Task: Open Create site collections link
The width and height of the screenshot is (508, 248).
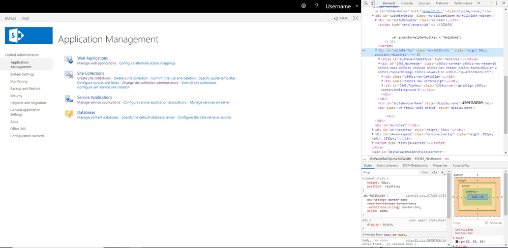Action: (x=94, y=78)
